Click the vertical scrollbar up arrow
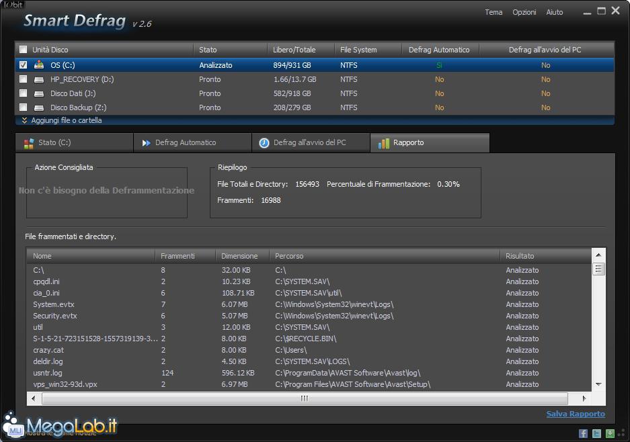630x442 pixels. coord(598,255)
